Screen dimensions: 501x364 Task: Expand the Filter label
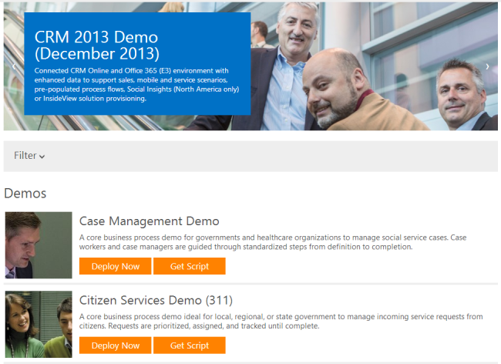pyautogui.click(x=25, y=156)
